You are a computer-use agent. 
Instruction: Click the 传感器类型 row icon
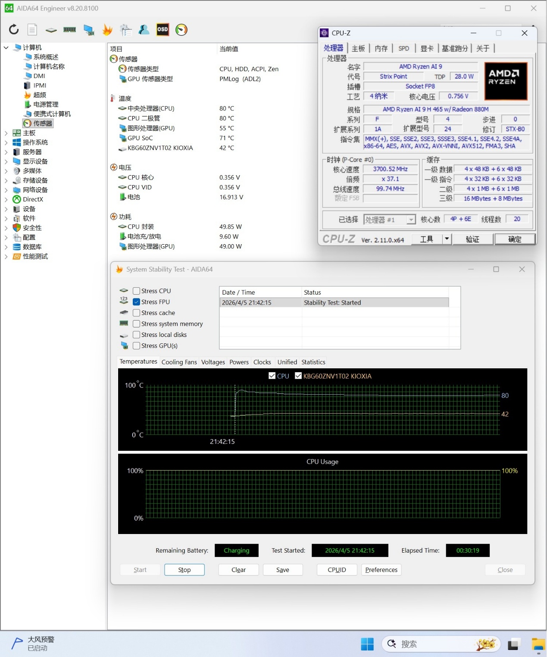(x=122, y=69)
